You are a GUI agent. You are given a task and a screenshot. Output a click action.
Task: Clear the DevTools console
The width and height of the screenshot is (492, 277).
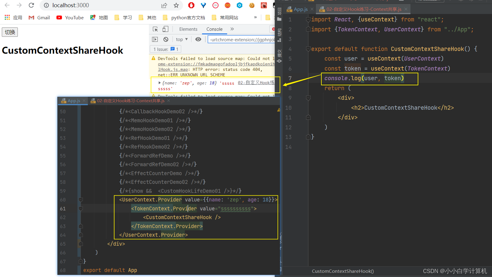166,39
